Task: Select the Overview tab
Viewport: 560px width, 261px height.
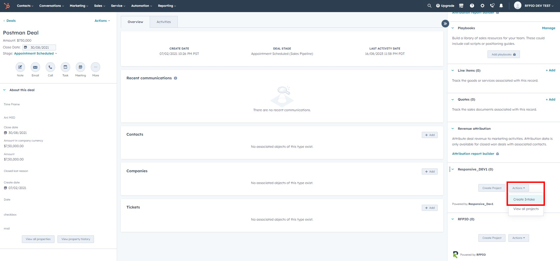Action: click(135, 22)
